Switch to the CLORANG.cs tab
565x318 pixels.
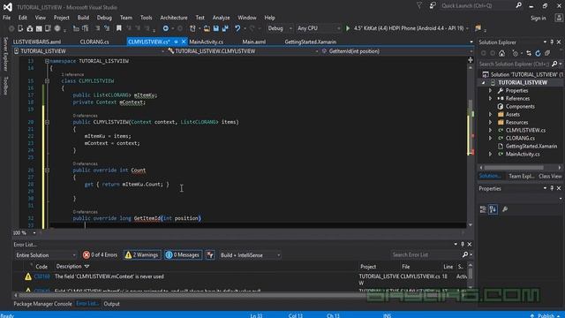[94, 42]
